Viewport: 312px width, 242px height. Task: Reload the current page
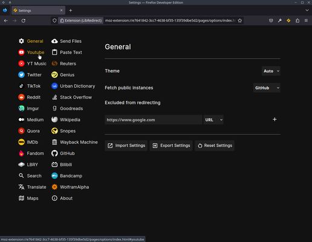[24, 21]
